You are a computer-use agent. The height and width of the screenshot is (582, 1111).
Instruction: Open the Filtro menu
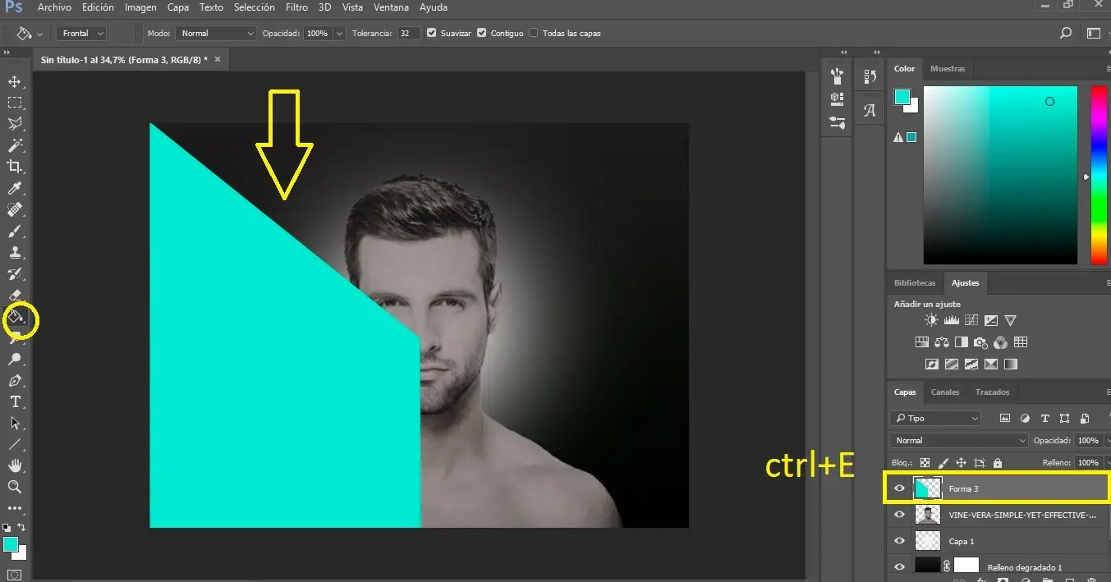(296, 7)
